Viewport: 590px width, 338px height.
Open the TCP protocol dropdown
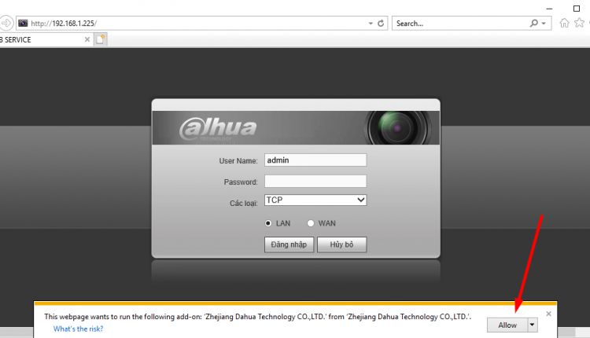coord(315,200)
